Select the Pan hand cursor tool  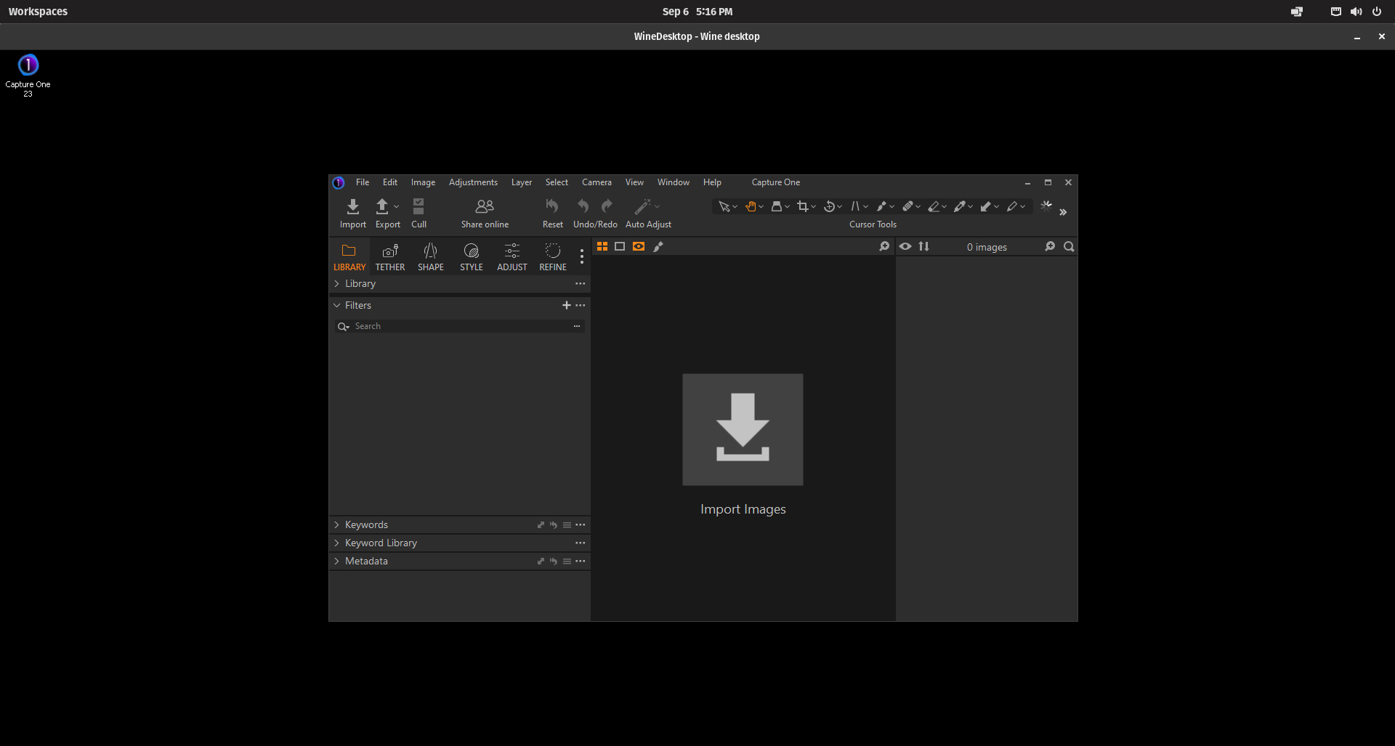pyautogui.click(x=751, y=207)
